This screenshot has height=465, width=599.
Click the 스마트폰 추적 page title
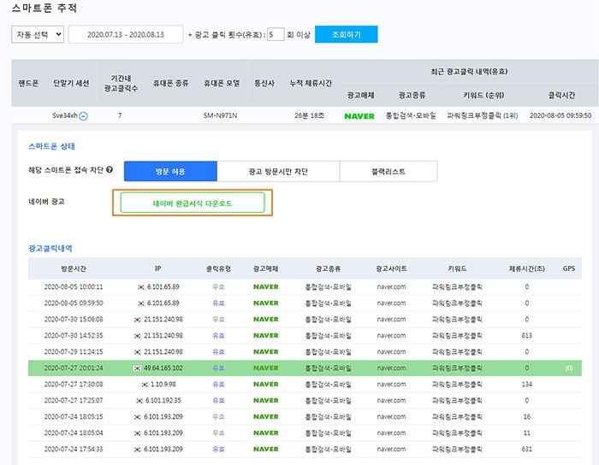click(44, 8)
